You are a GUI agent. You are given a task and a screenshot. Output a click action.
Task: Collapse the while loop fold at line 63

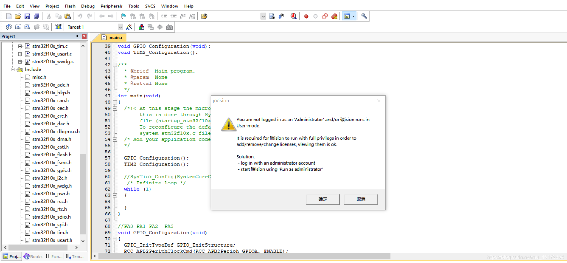coord(115,195)
